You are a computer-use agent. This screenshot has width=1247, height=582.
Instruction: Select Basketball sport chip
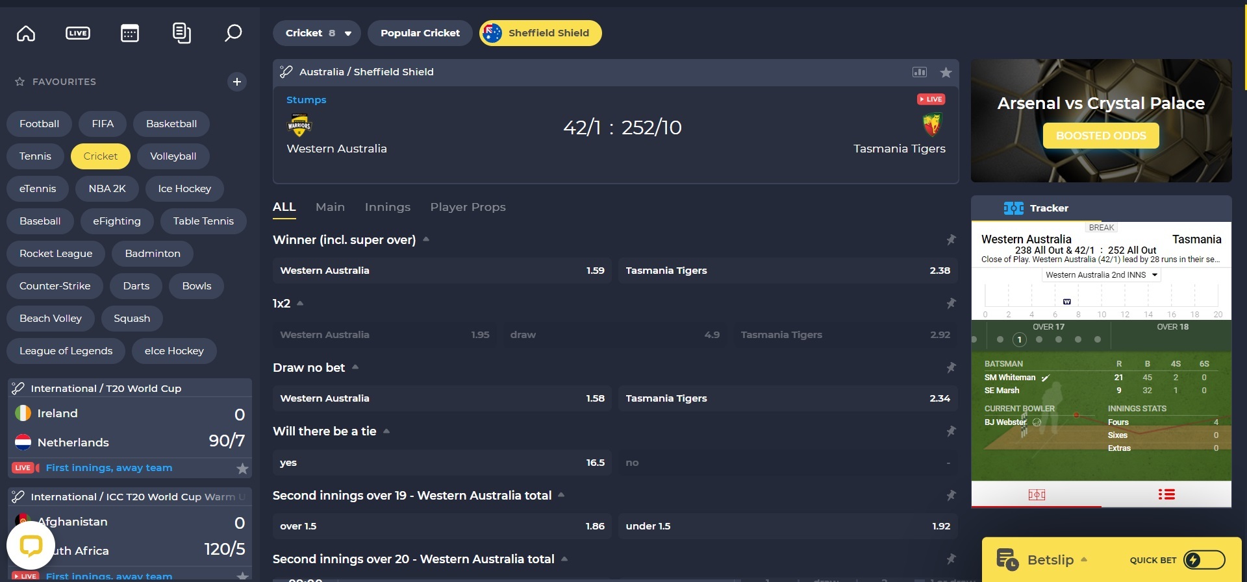click(171, 124)
